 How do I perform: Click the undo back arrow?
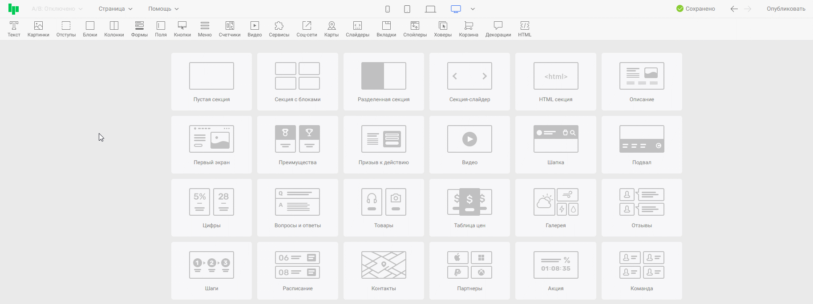(734, 9)
